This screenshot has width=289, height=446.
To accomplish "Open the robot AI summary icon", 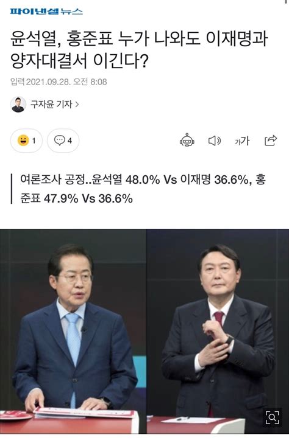I will (187, 140).
